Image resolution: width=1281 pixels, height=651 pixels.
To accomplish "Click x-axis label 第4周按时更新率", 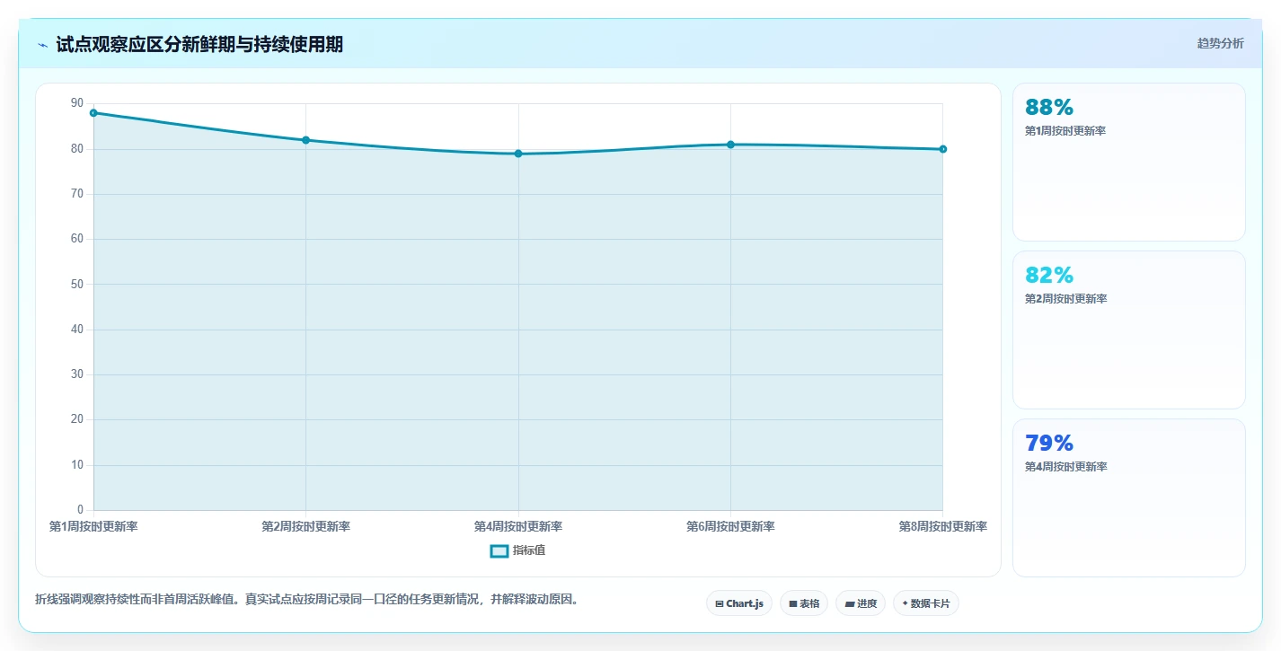I will pos(518,527).
